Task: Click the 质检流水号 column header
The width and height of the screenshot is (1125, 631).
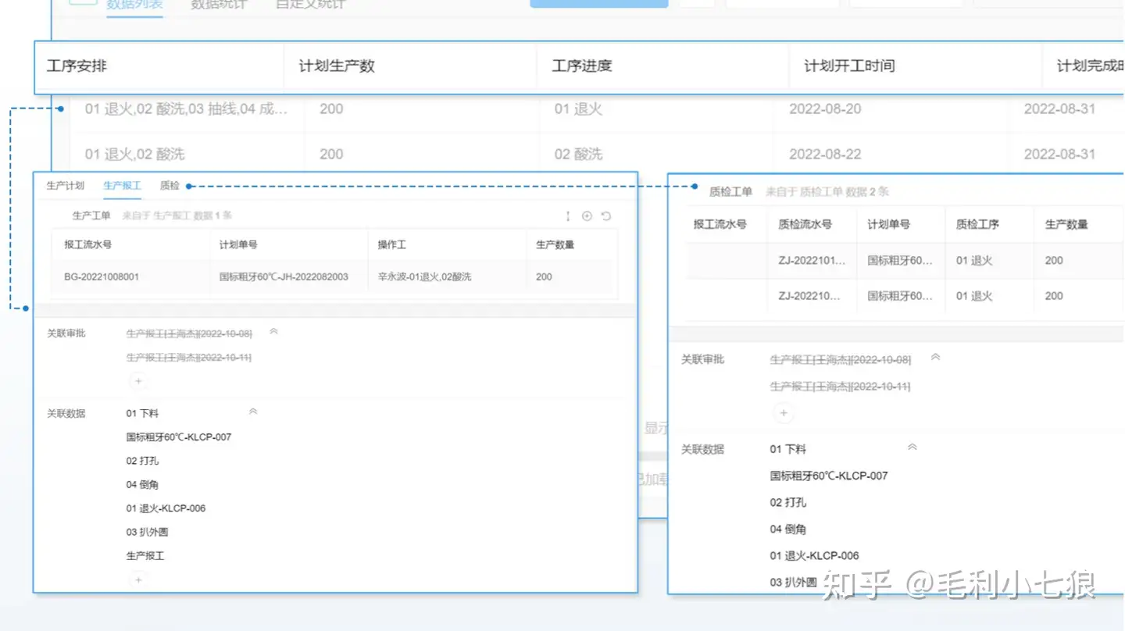Action: pyautogui.click(x=805, y=225)
